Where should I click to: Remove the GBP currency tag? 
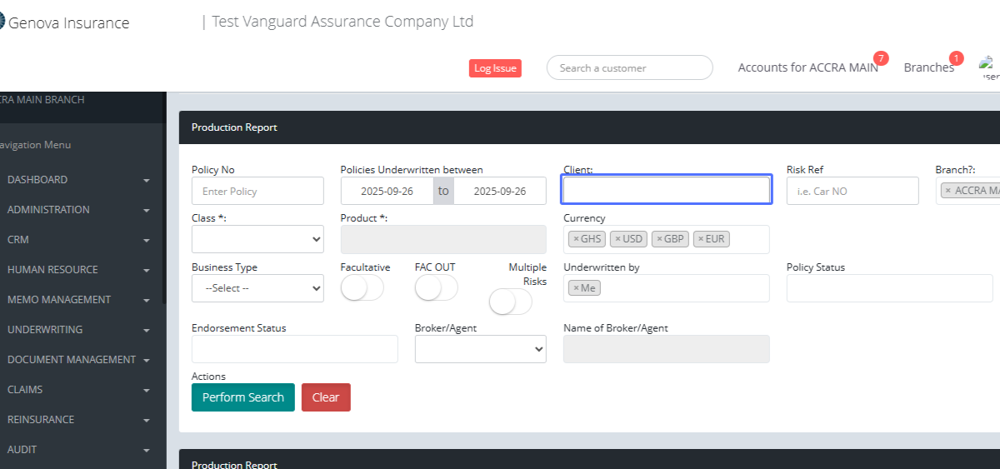click(x=659, y=239)
